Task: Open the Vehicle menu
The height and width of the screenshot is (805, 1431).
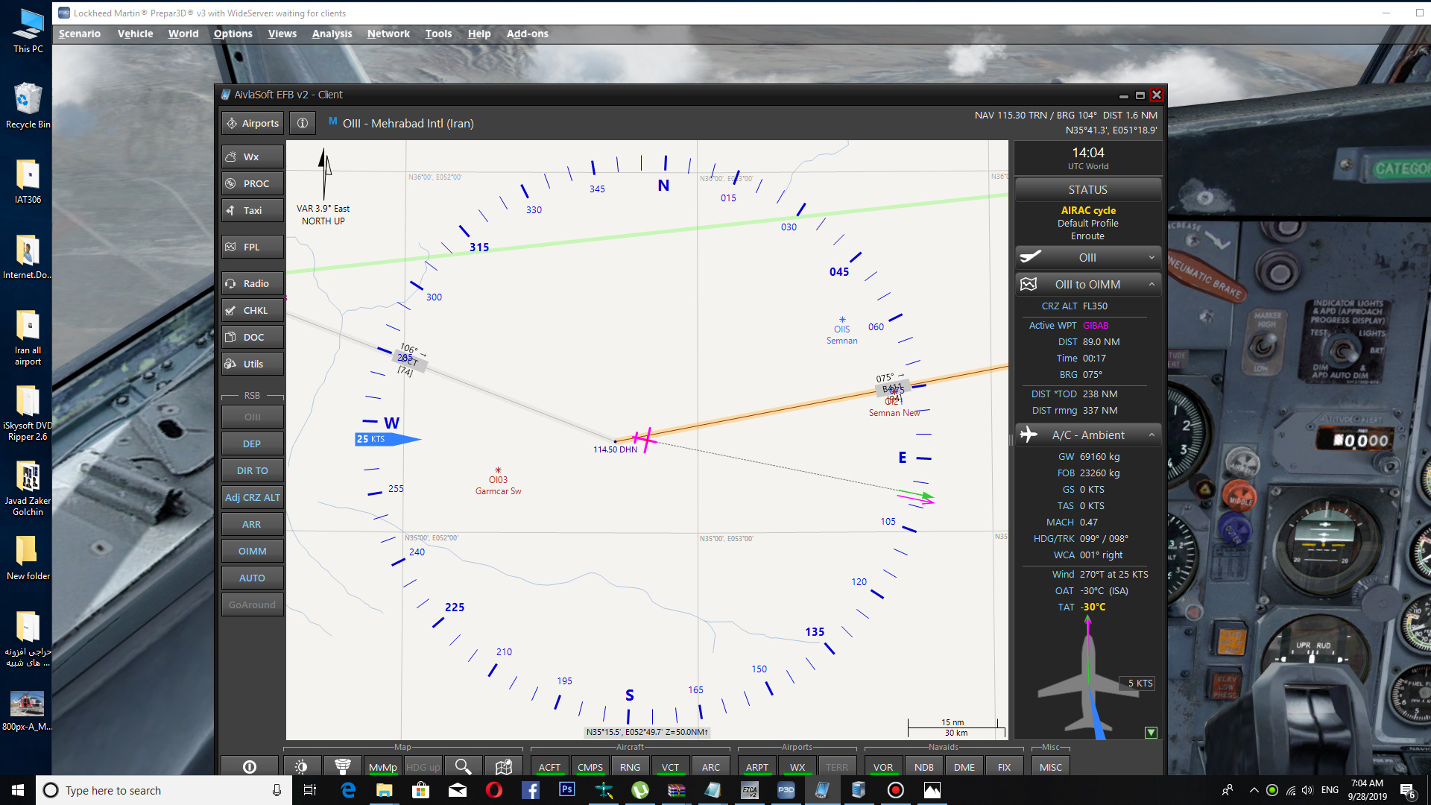Action: (x=135, y=34)
